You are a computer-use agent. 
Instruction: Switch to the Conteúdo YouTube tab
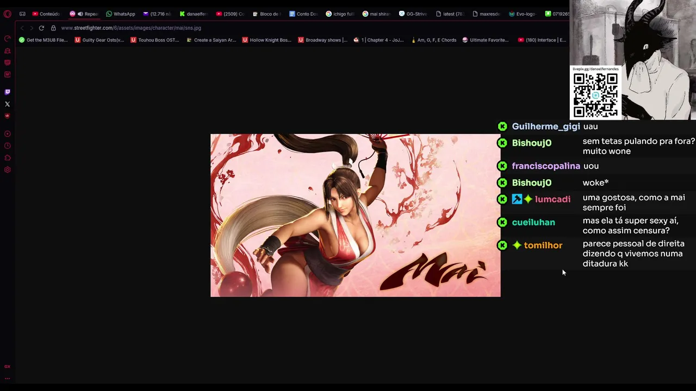click(46, 14)
